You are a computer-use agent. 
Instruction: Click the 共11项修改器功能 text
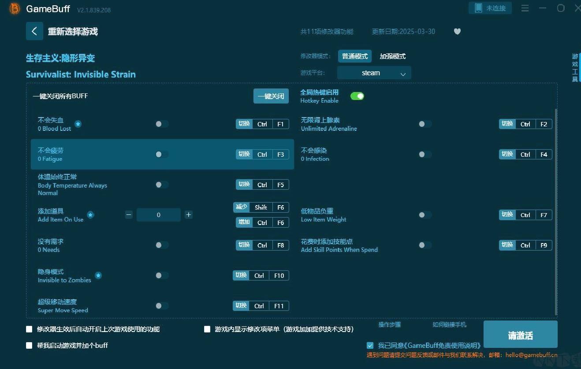click(x=327, y=32)
